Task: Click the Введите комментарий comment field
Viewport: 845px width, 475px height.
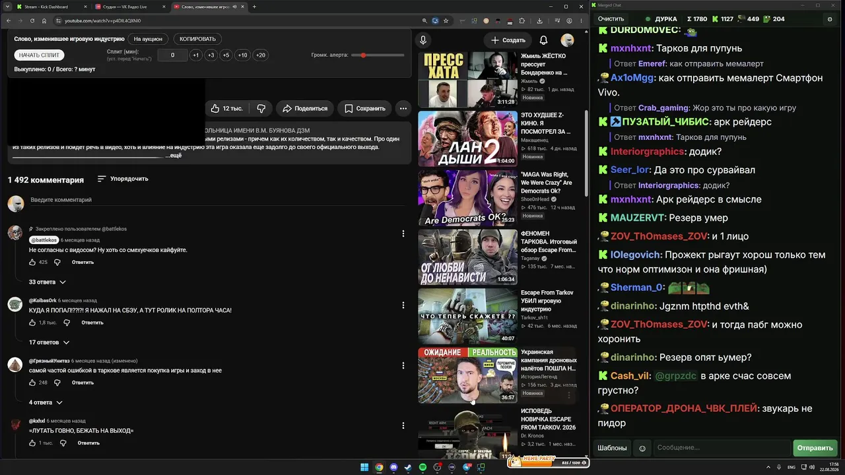Action: tap(218, 200)
